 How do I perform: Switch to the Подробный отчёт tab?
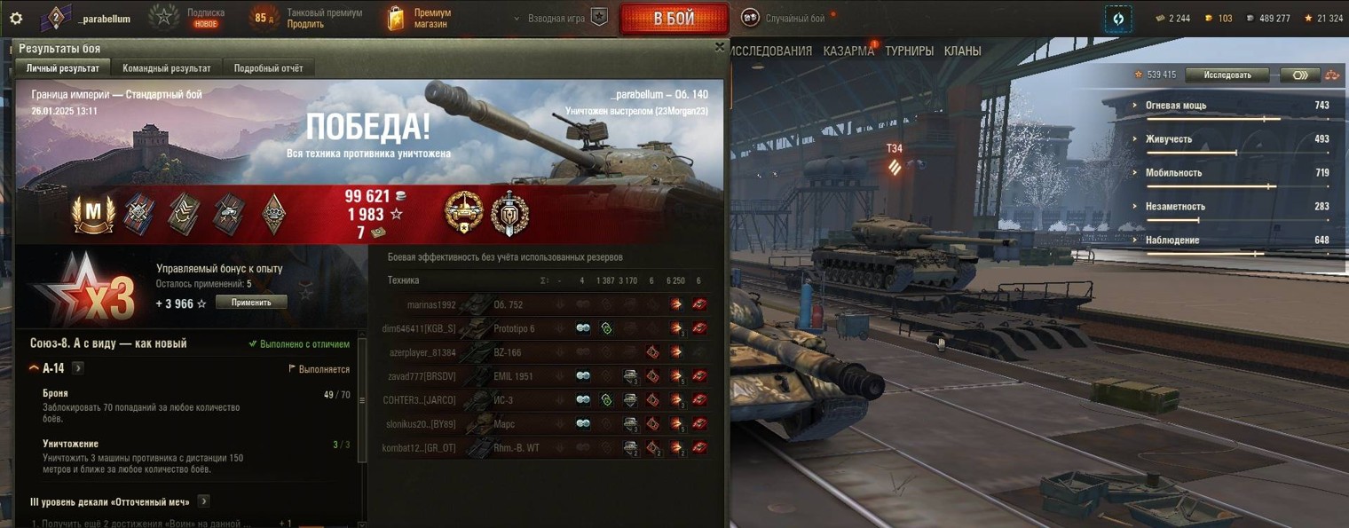coord(268,68)
